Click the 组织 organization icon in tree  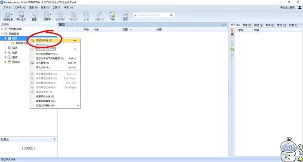coord(9,57)
